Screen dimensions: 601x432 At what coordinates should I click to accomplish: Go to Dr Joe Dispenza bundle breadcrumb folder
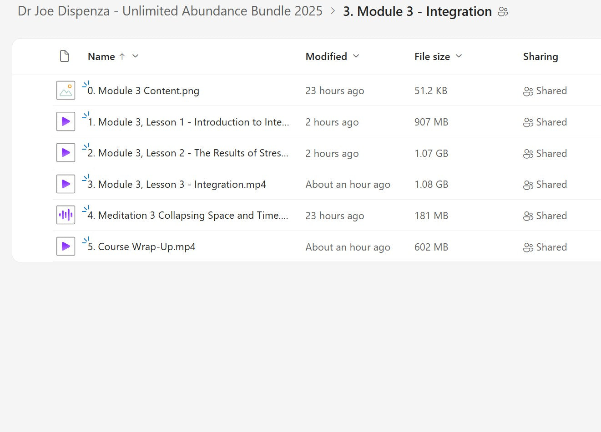170,11
